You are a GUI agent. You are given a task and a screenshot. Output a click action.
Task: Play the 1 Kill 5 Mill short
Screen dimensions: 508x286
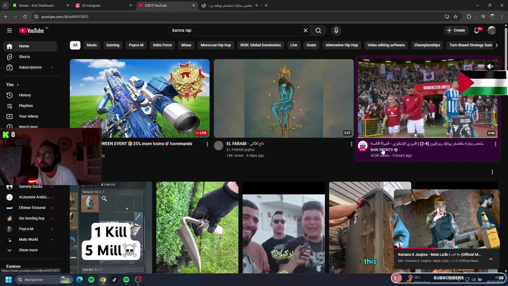coord(111,228)
